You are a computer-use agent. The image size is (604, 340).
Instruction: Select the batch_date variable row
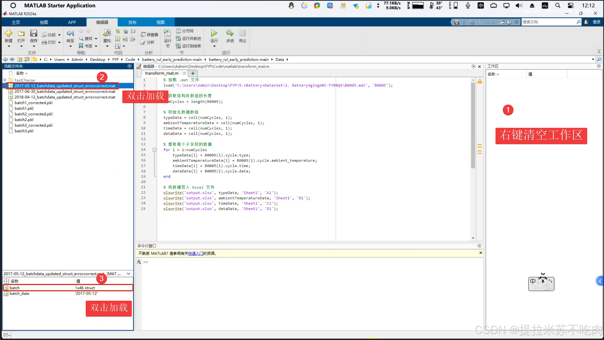(x=68, y=293)
